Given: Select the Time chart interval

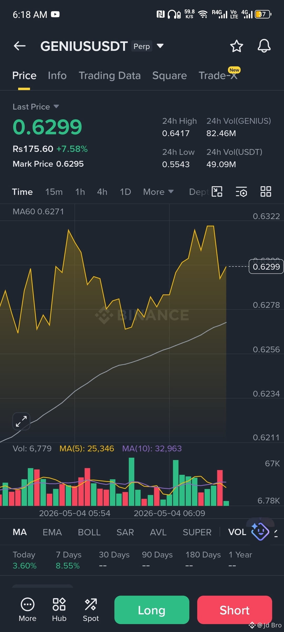Looking at the screenshot, I should [x=22, y=192].
